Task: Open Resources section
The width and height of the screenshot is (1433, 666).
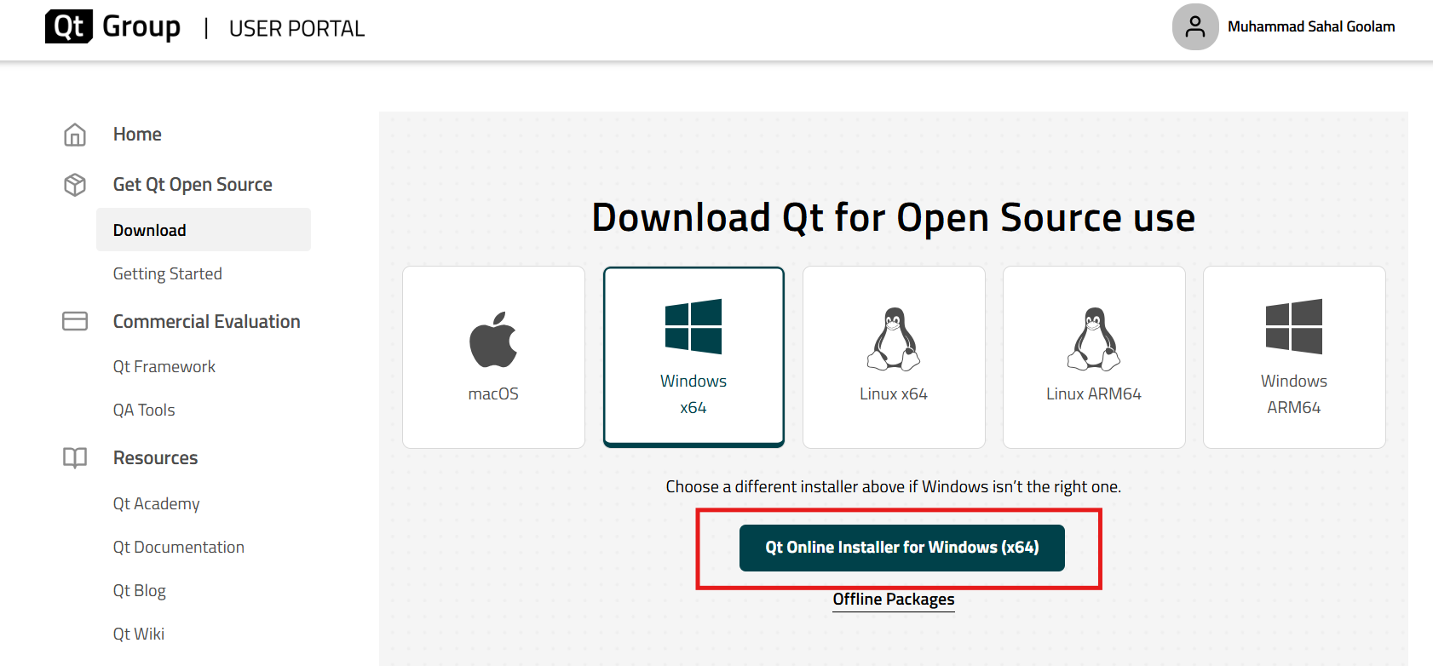Action: [155, 458]
